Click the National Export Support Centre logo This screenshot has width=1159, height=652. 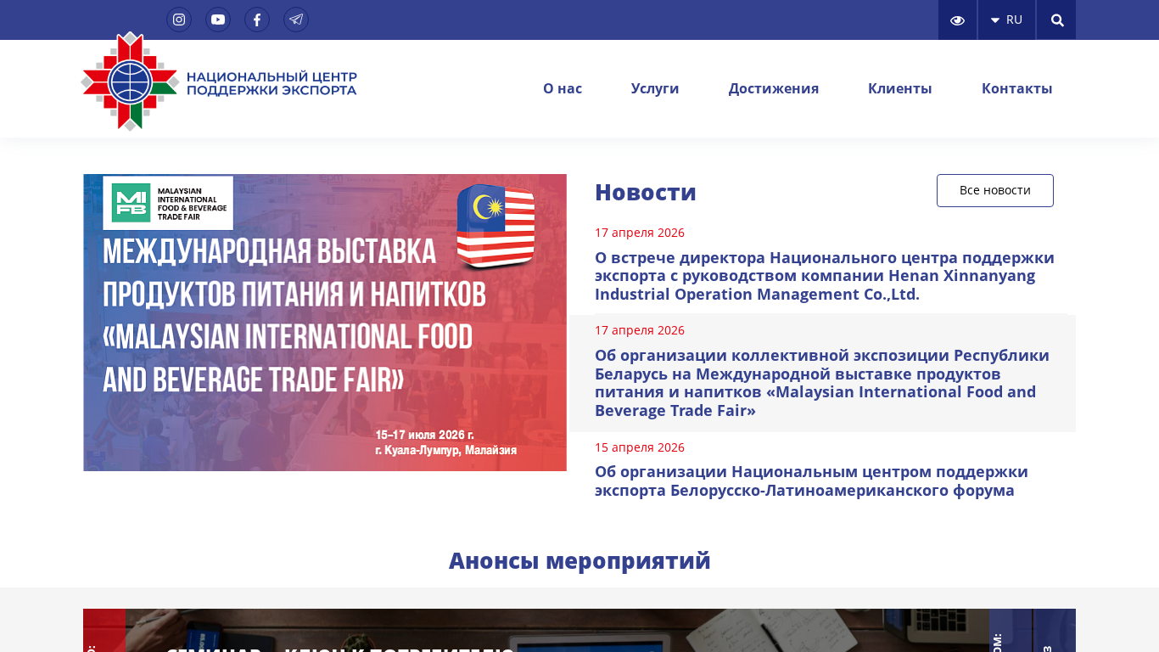130,81
